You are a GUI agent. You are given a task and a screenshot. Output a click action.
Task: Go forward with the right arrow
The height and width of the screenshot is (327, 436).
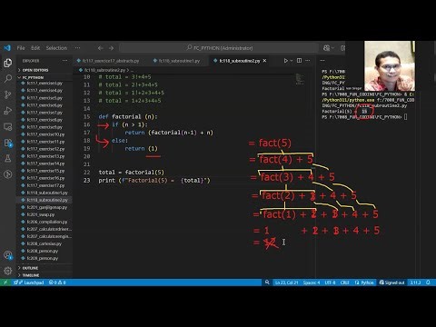[111, 48]
